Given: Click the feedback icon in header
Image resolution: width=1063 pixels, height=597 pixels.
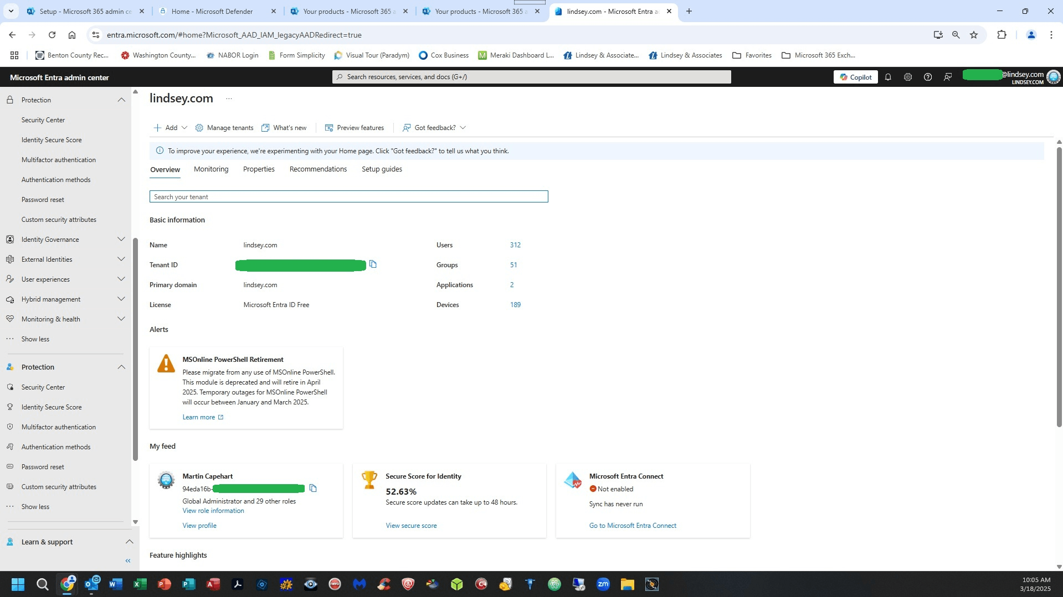Looking at the screenshot, I should click(947, 77).
